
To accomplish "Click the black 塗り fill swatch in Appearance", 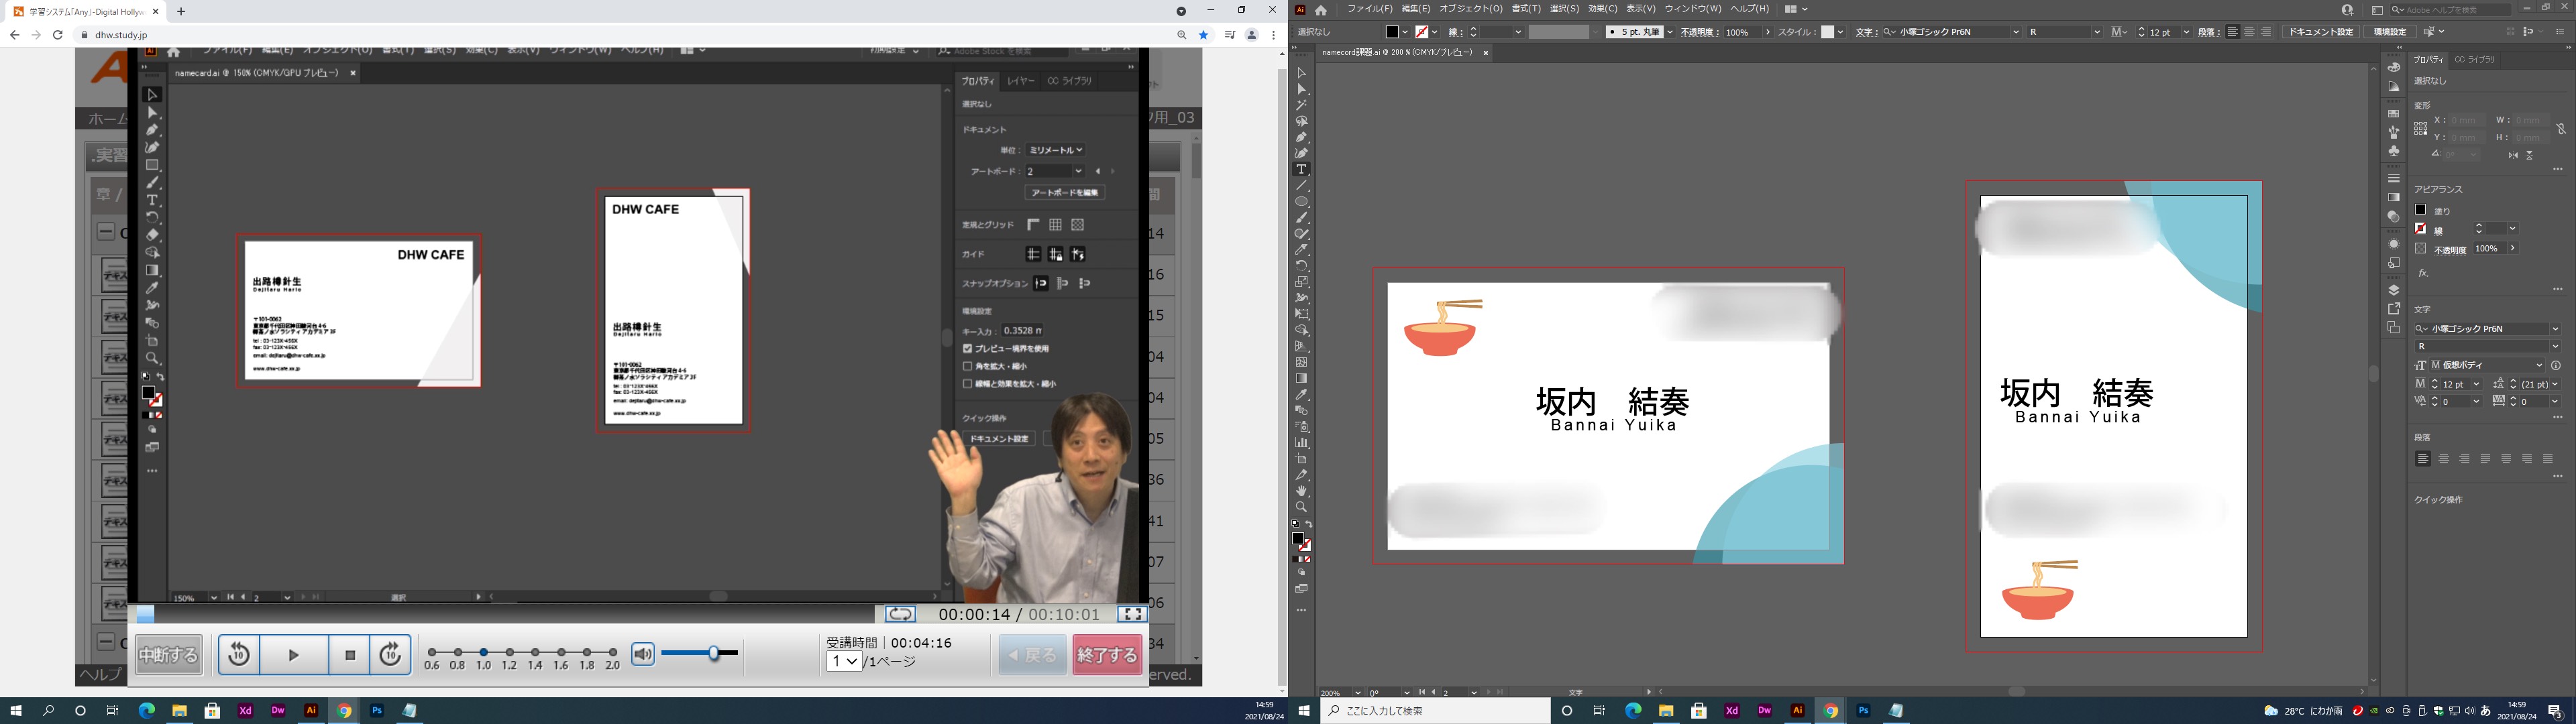I will [2420, 210].
